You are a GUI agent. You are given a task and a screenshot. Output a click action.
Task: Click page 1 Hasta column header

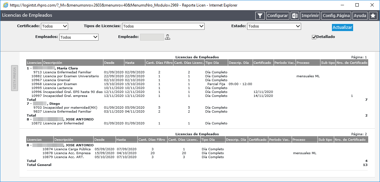135,63
